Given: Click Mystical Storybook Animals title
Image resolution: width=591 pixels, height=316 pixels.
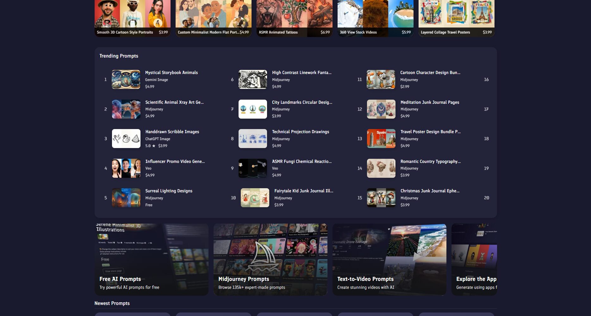Looking at the screenshot, I should click(x=171, y=72).
